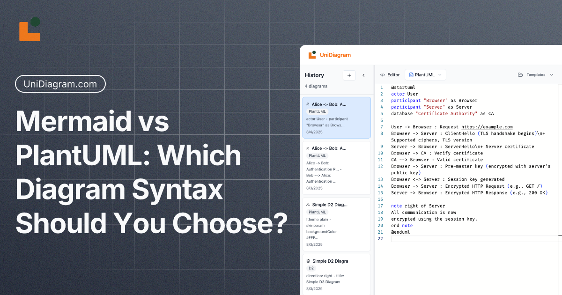Click the D2 badge on the last history card
The height and width of the screenshot is (295, 562).
pyautogui.click(x=311, y=268)
